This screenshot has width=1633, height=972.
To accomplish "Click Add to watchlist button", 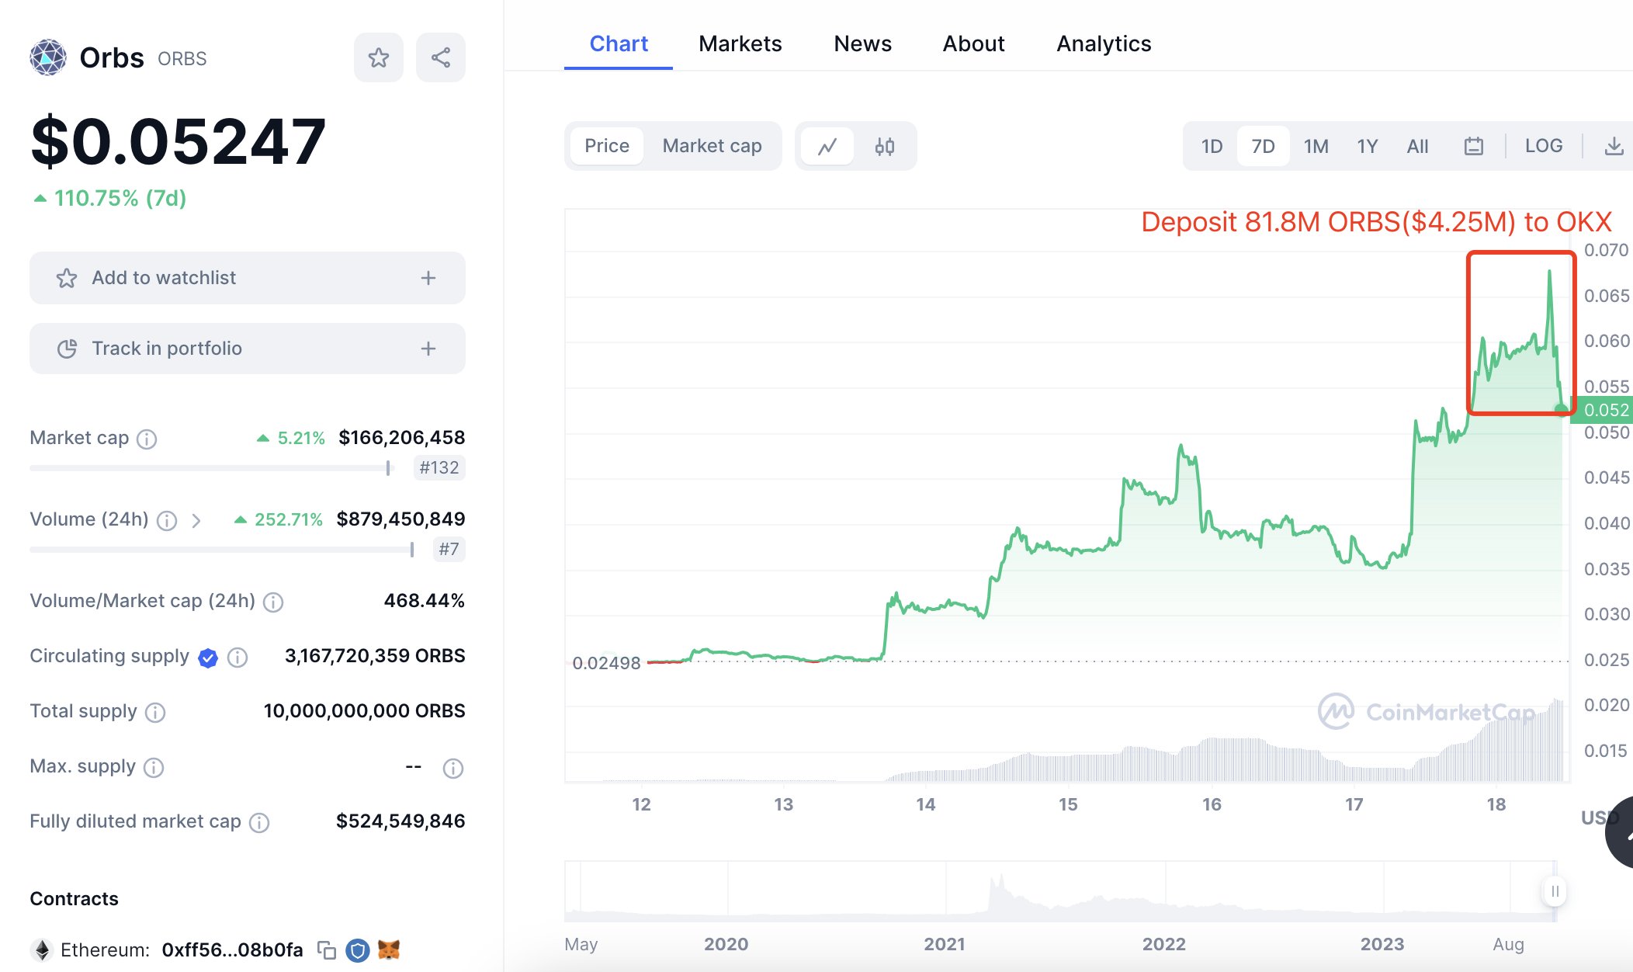I will pos(248,278).
